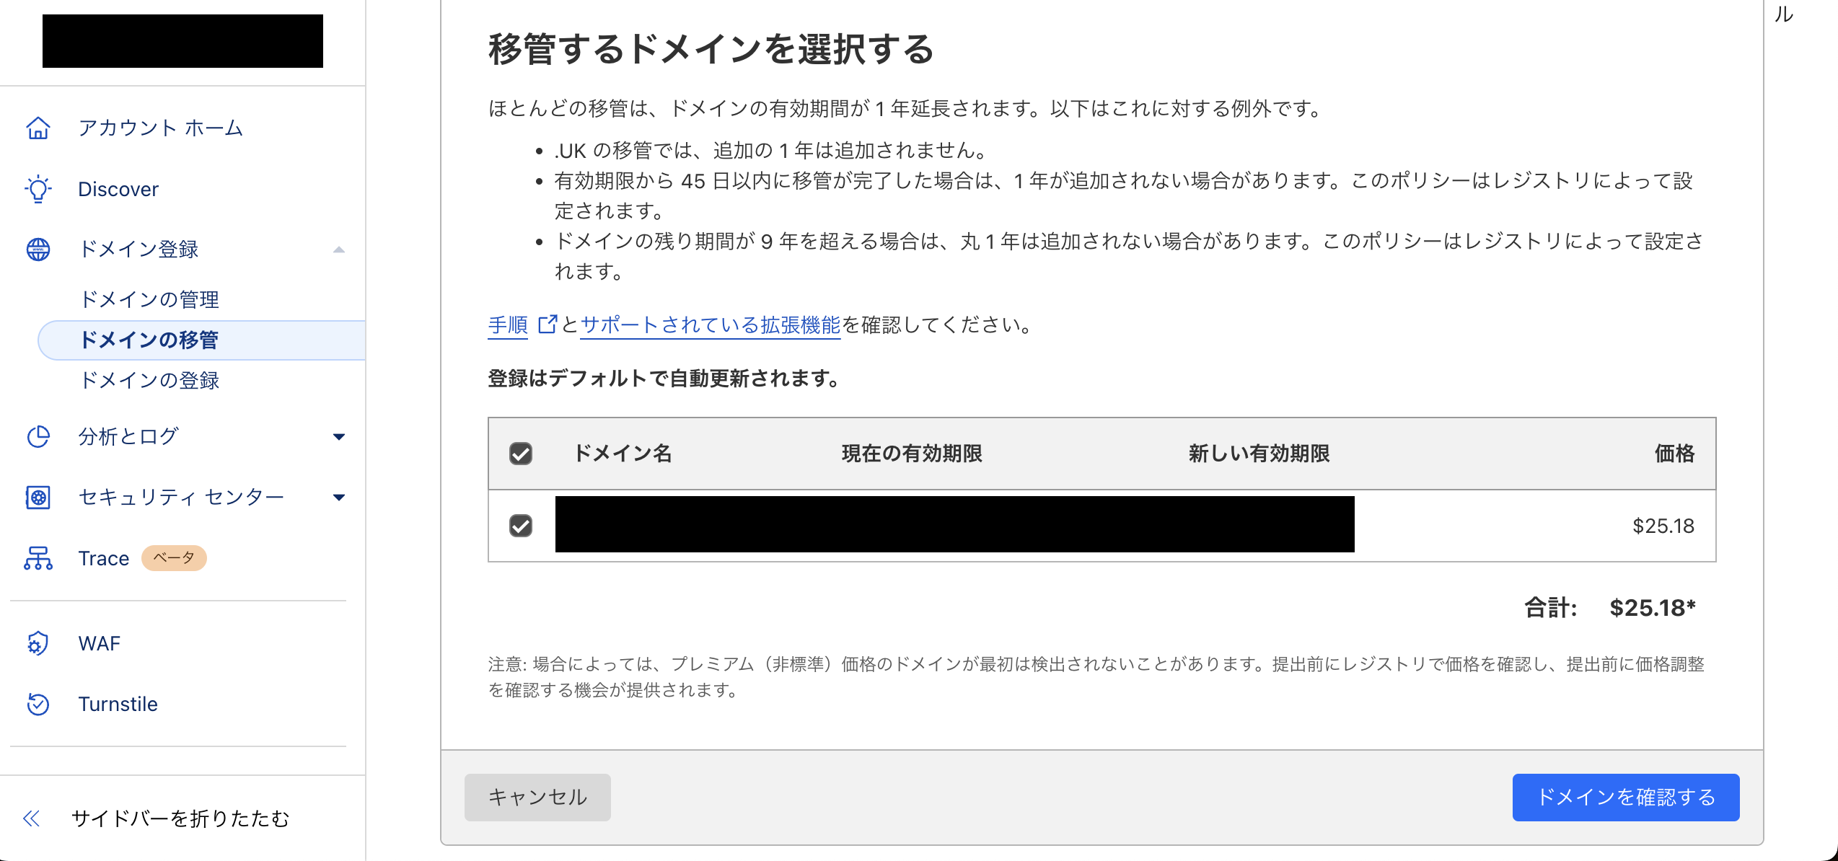
Task: Toggle the select-all checkbox in table header
Action: (521, 454)
